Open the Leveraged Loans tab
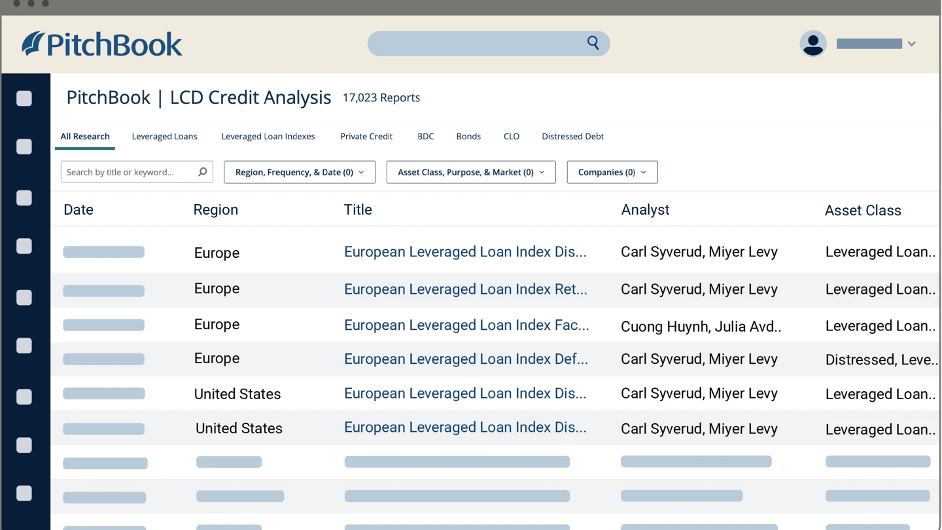942x530 pixels. click(164, 136)
